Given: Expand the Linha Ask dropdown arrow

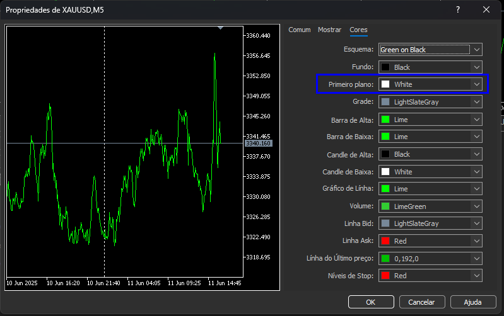Looking at the screenshot, I should [x=477, y=241].
